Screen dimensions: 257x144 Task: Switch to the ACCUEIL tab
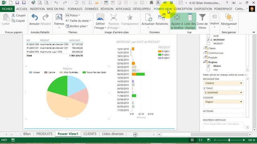pyautogui.click(x=22, y=9)
